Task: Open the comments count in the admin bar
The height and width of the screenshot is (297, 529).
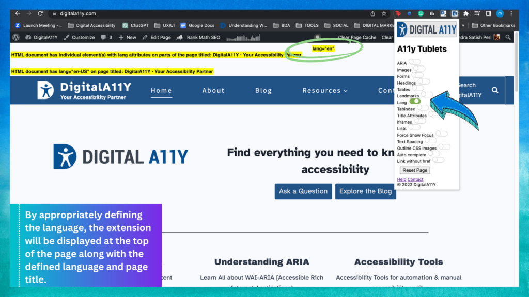Action: point(106,37)
